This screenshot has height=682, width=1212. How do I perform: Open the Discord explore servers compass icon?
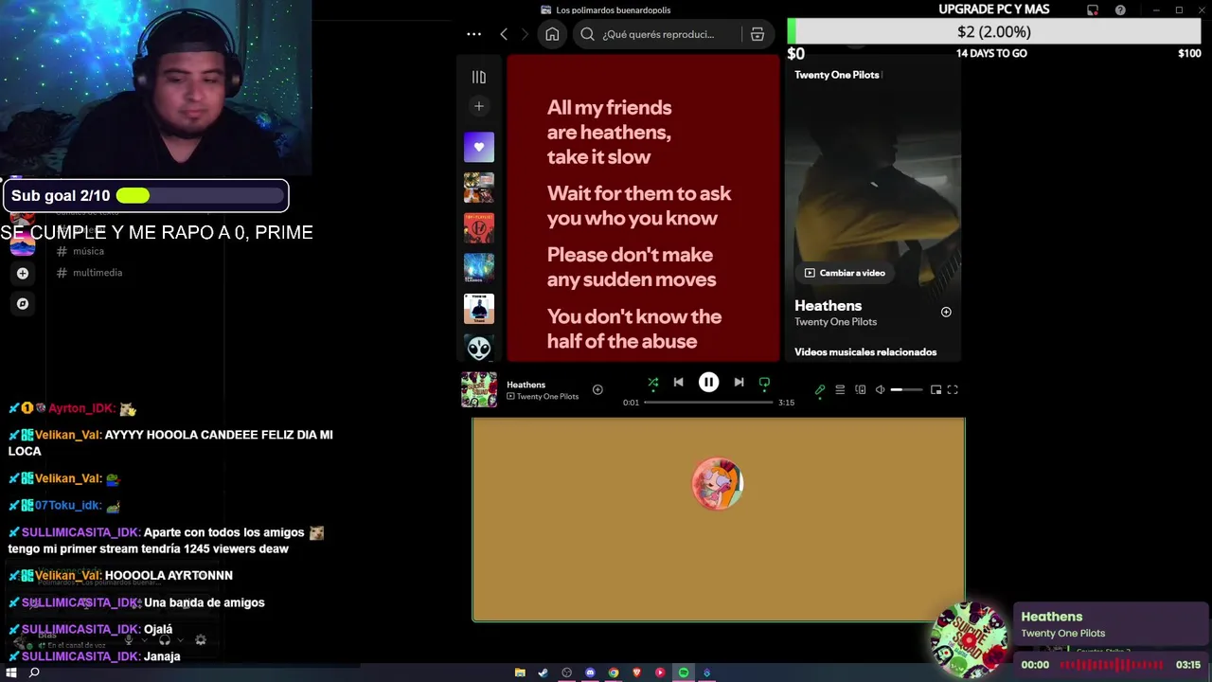[x=23, y=303]
